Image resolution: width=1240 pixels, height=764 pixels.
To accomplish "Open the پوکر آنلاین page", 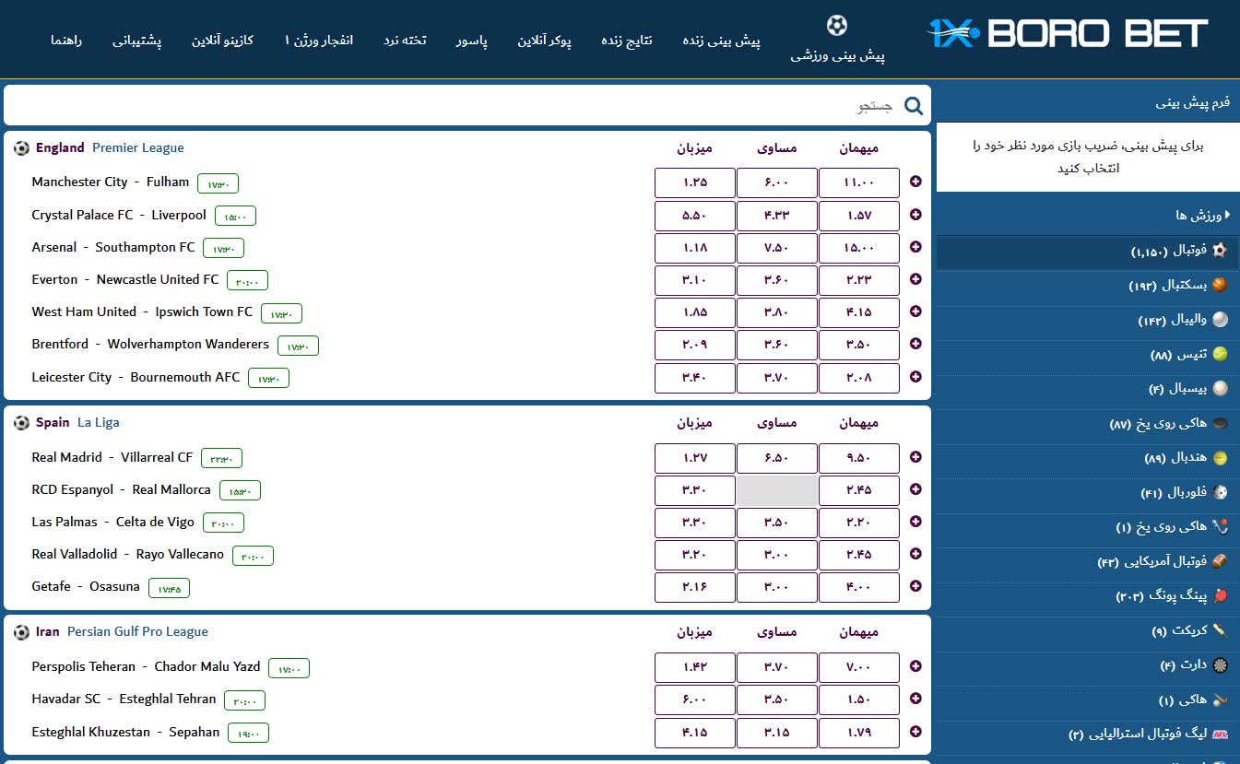I will (x=544, y=41).
